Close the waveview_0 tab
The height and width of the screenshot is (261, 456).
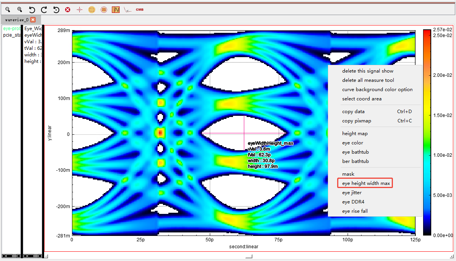click(x=33, y=20)
